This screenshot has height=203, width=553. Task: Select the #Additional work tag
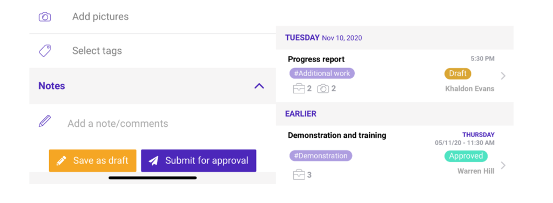(322, 73)
